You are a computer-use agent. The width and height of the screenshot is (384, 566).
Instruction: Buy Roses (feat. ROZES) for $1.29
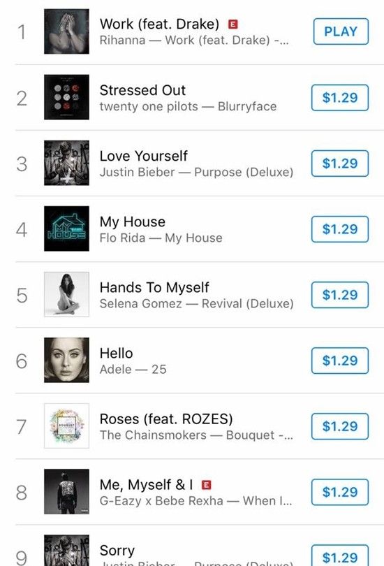[340, 426]
